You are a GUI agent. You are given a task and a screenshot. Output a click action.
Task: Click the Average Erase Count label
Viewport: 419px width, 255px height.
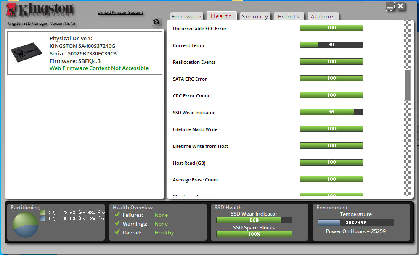[196, 180]
